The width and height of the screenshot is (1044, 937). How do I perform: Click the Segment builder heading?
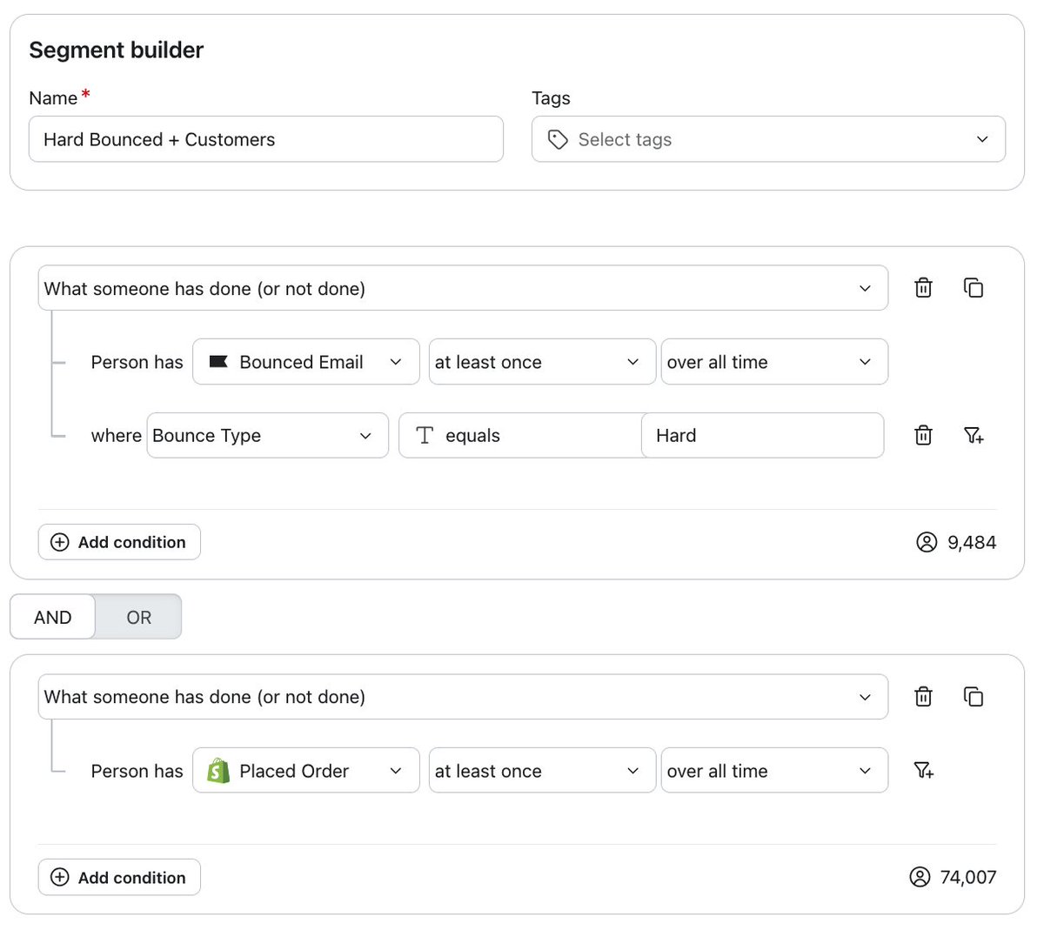pyautogui.click(x=116, y=50)
